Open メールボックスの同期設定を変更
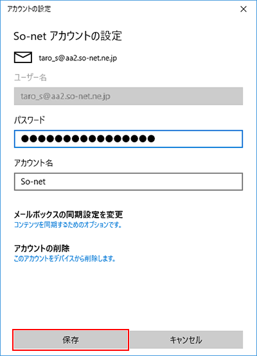257x356 pixels. [69, 214]
